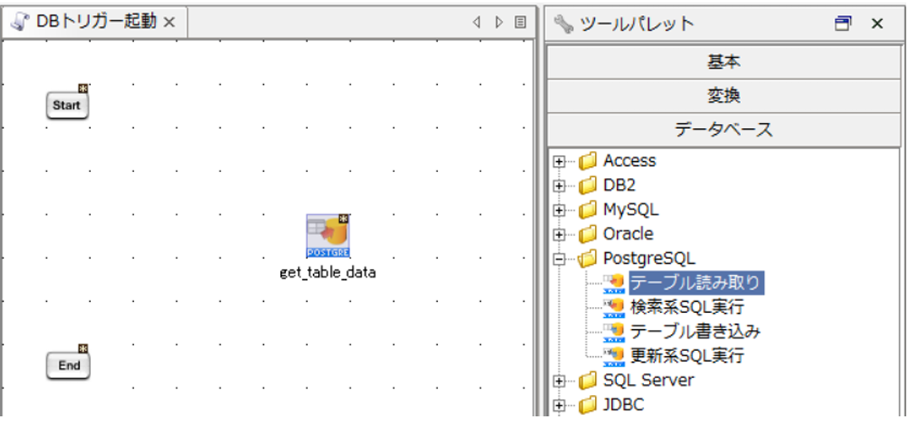Select the Access folder icon
Image resolution: width=908 pixels, height=424 pixels.
587,161
